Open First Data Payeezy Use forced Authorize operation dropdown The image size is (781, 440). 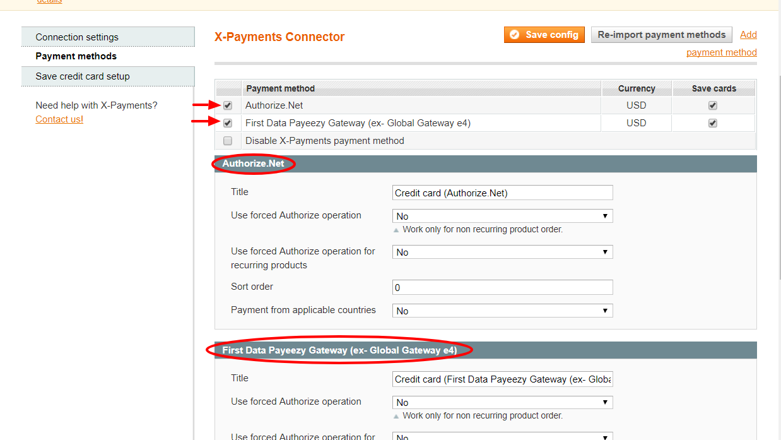click(x=503, y=402)
